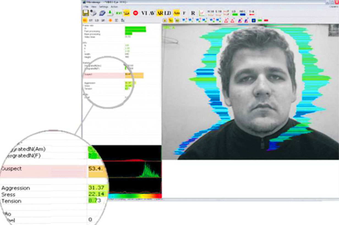
Task: Click the webcam video image of the man
Action: [x=250, y=92]
